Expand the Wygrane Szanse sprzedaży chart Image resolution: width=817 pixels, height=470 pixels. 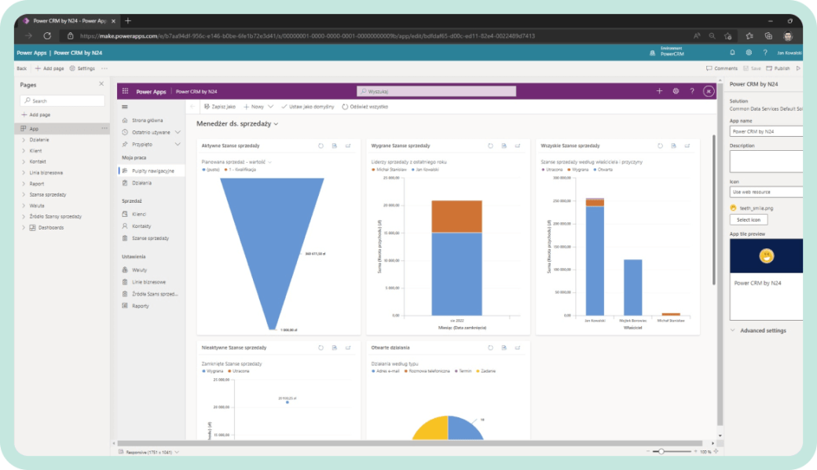(x=518, y=146)
